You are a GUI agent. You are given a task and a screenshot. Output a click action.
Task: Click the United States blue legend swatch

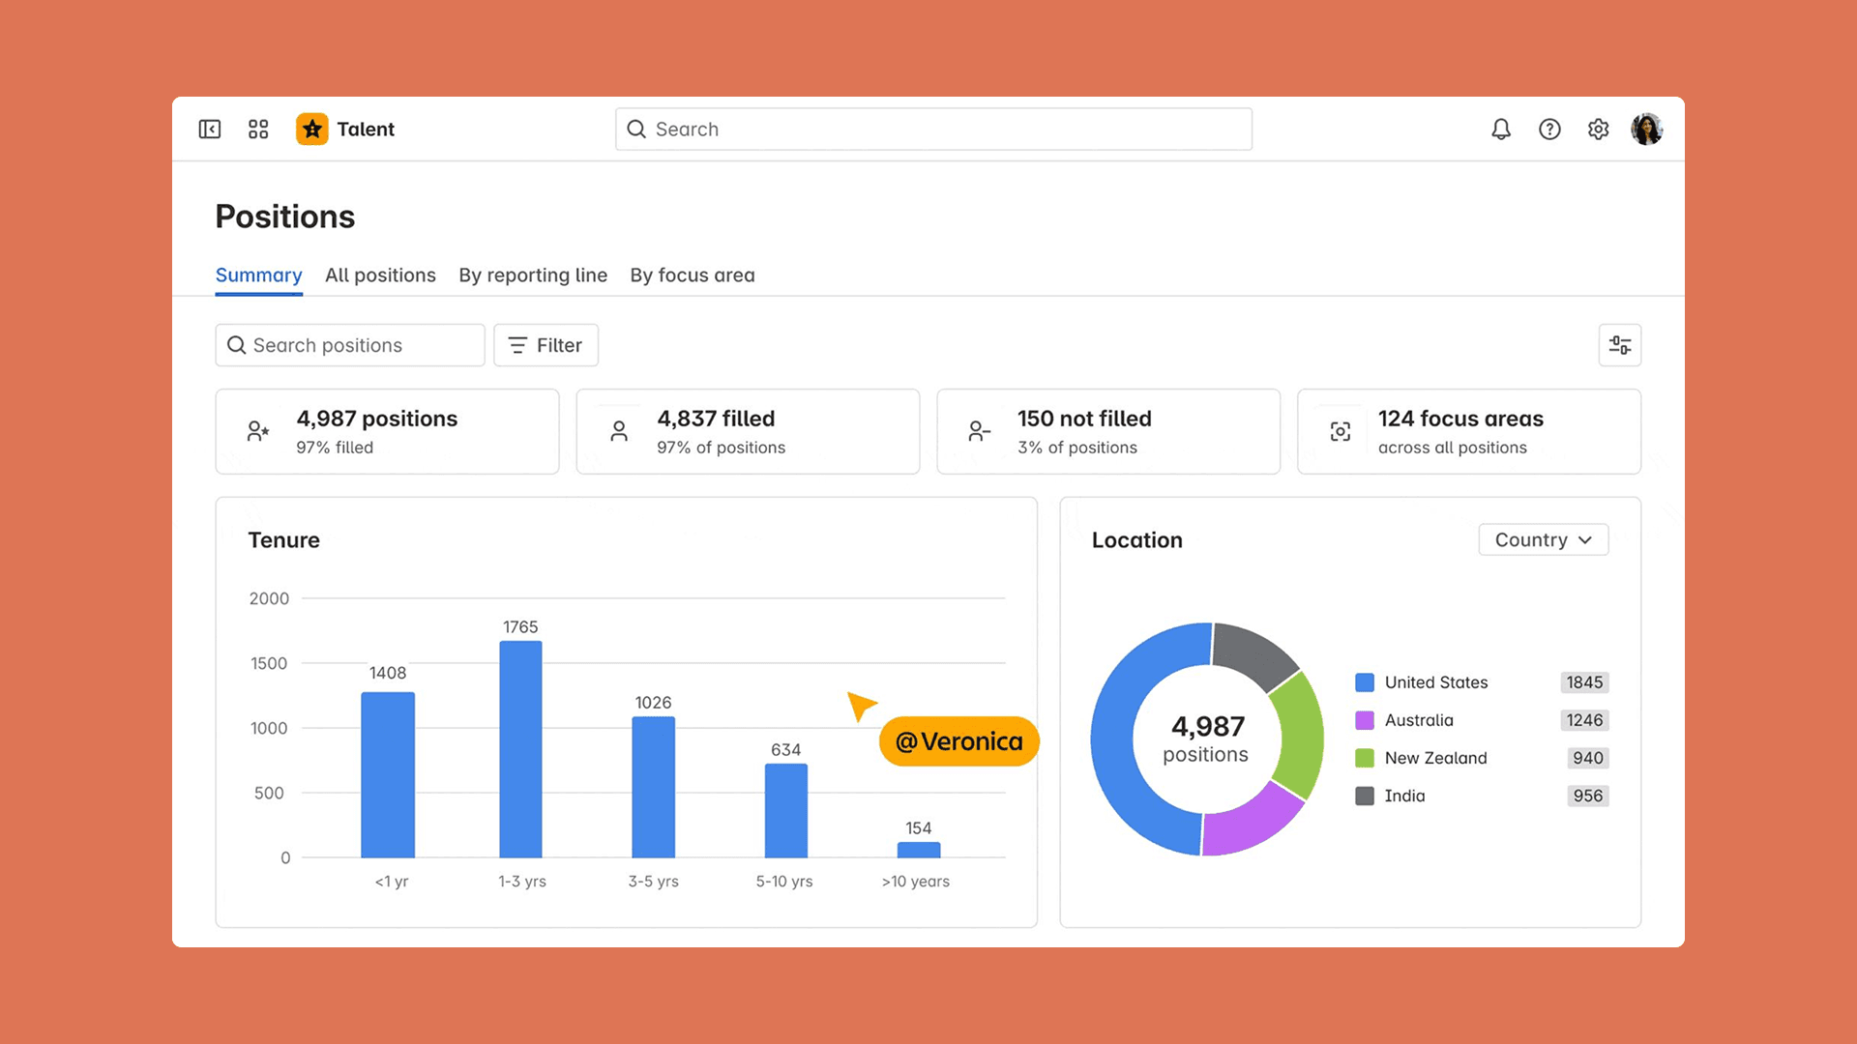pos(1365,682)
